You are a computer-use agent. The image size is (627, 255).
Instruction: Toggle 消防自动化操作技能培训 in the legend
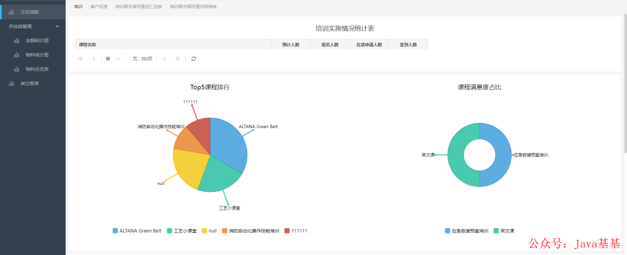[251, 231]
